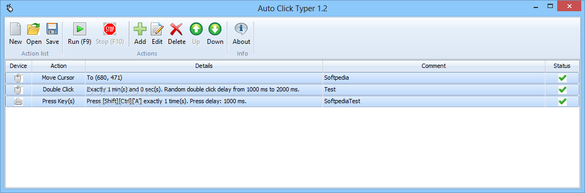
Task: Click the Test comment cell
Action: [434, 90]
